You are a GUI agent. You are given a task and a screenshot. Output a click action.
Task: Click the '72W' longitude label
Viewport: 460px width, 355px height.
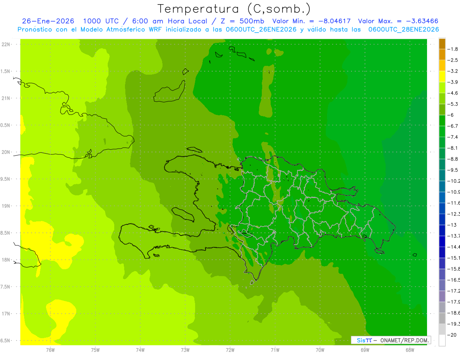tap(230, 350)
